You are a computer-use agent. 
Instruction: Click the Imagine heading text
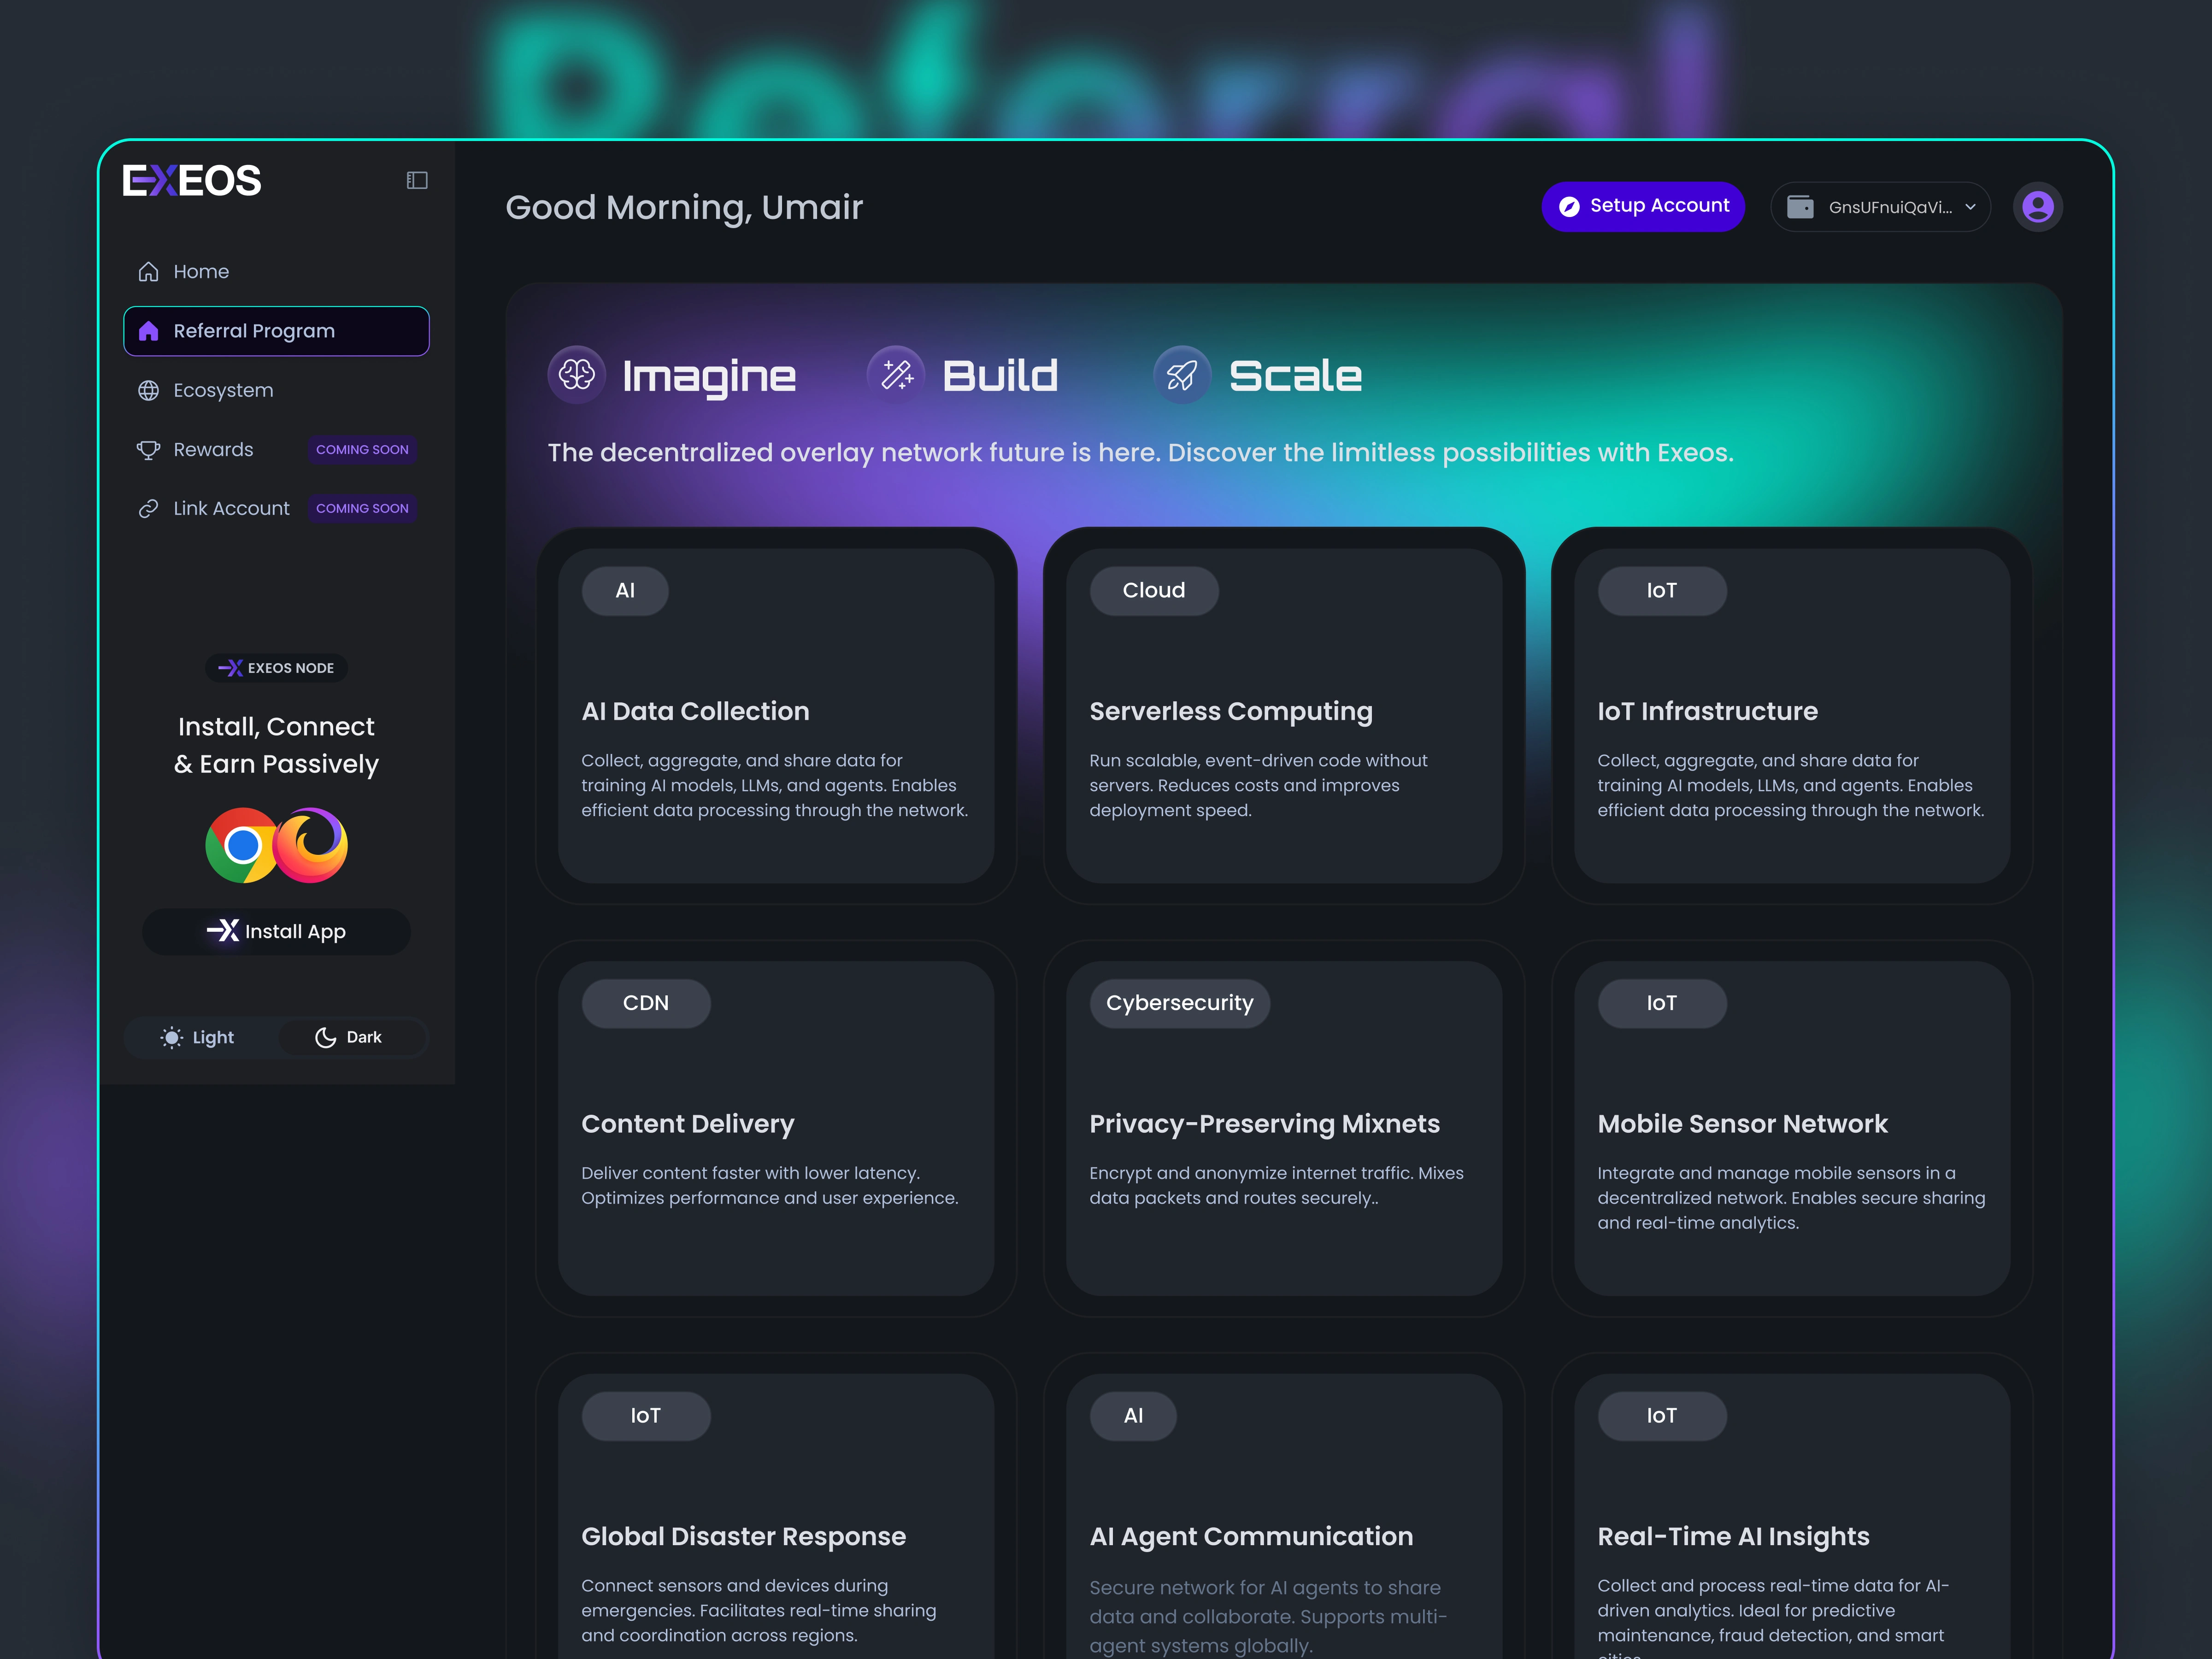(x=709, y=377)
